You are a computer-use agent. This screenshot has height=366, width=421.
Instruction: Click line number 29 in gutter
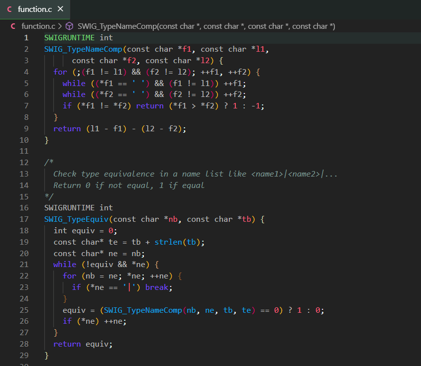click(24, 355)
